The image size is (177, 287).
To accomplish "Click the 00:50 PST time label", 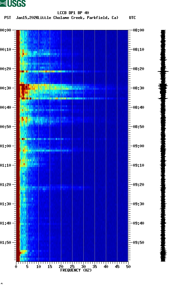I will coord(5,127).
